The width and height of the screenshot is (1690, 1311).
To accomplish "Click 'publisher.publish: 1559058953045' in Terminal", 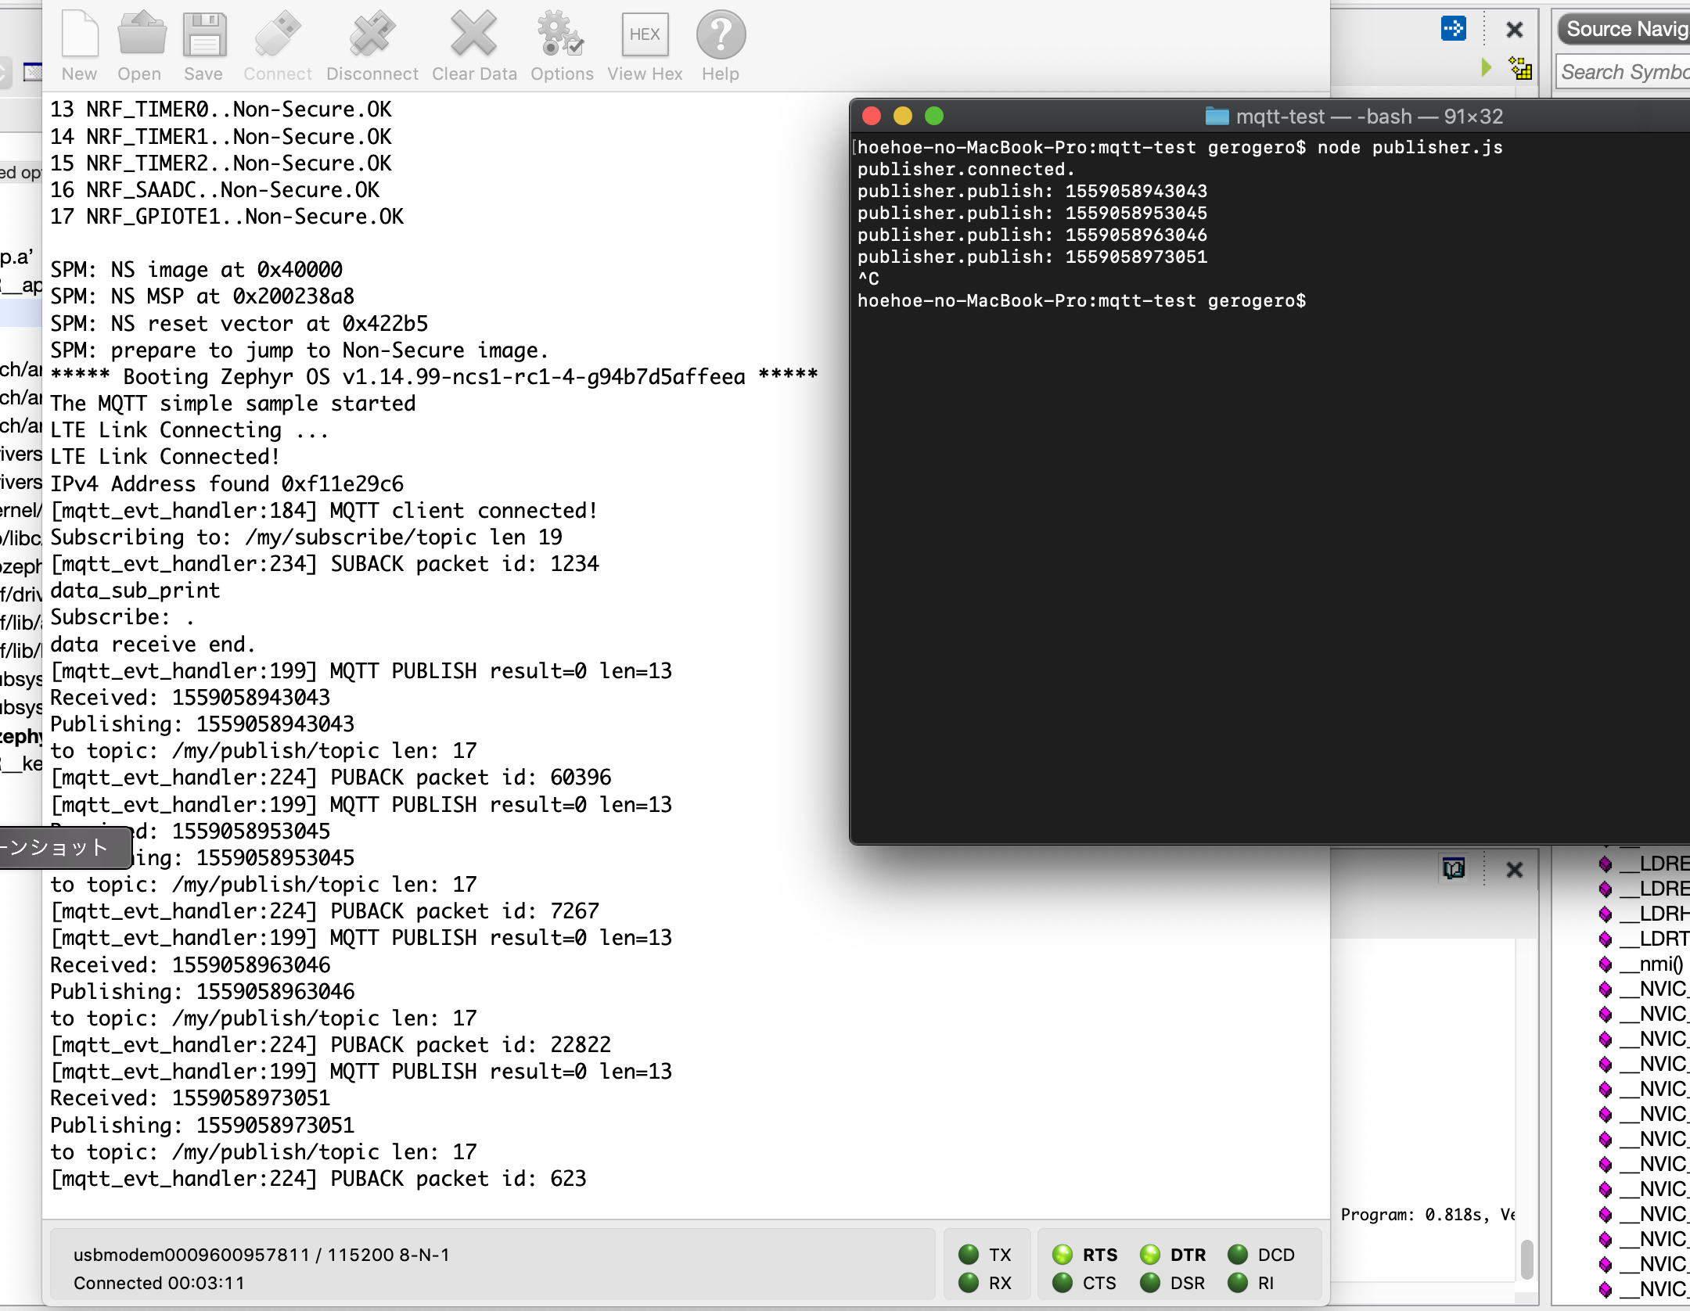I will (1032, 213).
